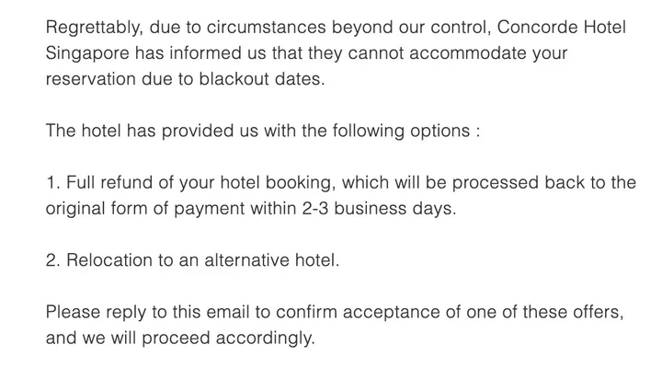Click the "2." list number
The image size is (662, 379).
(53, 260)
